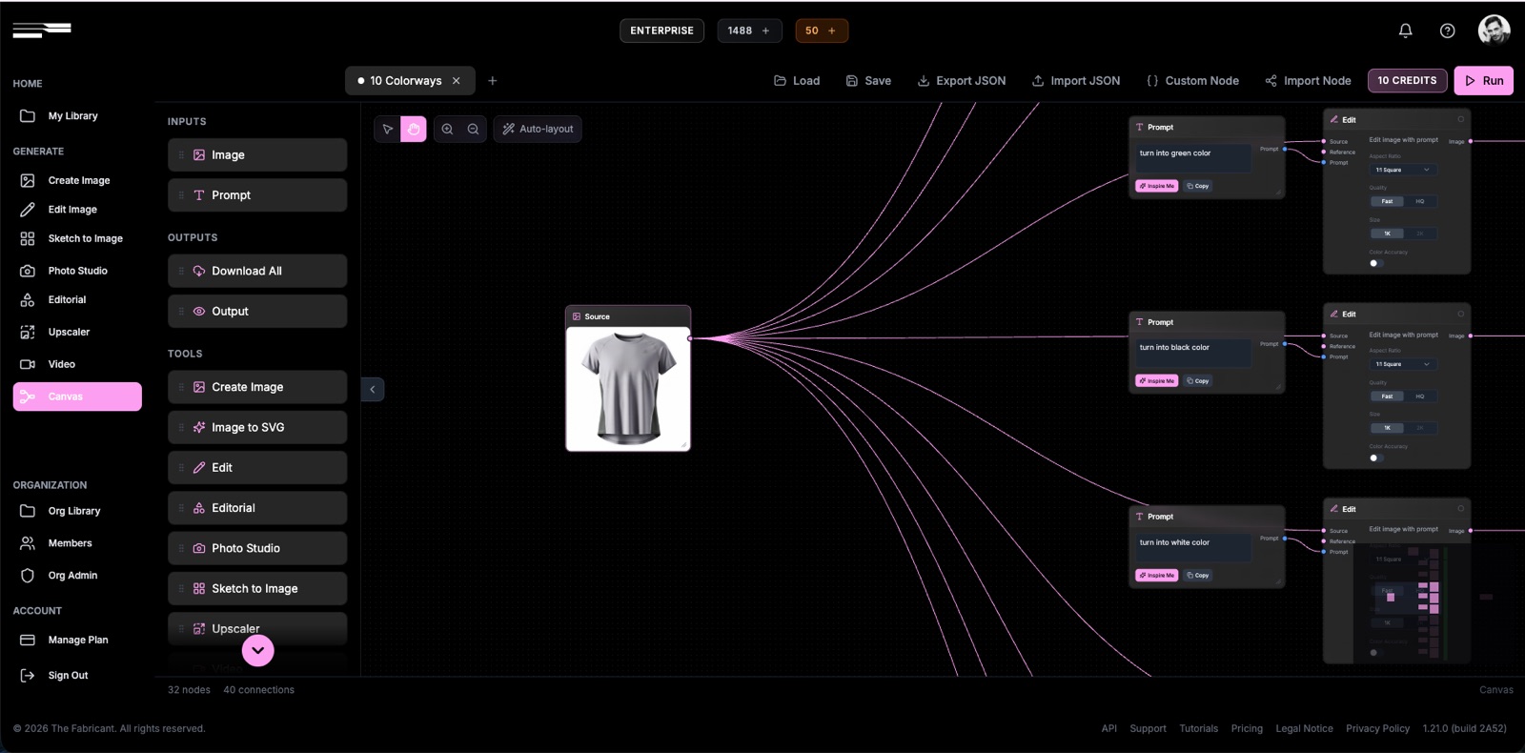The height and width of the screenshot is (753, 1525).
Task: Open Org Library
Action: click(77, 511)
